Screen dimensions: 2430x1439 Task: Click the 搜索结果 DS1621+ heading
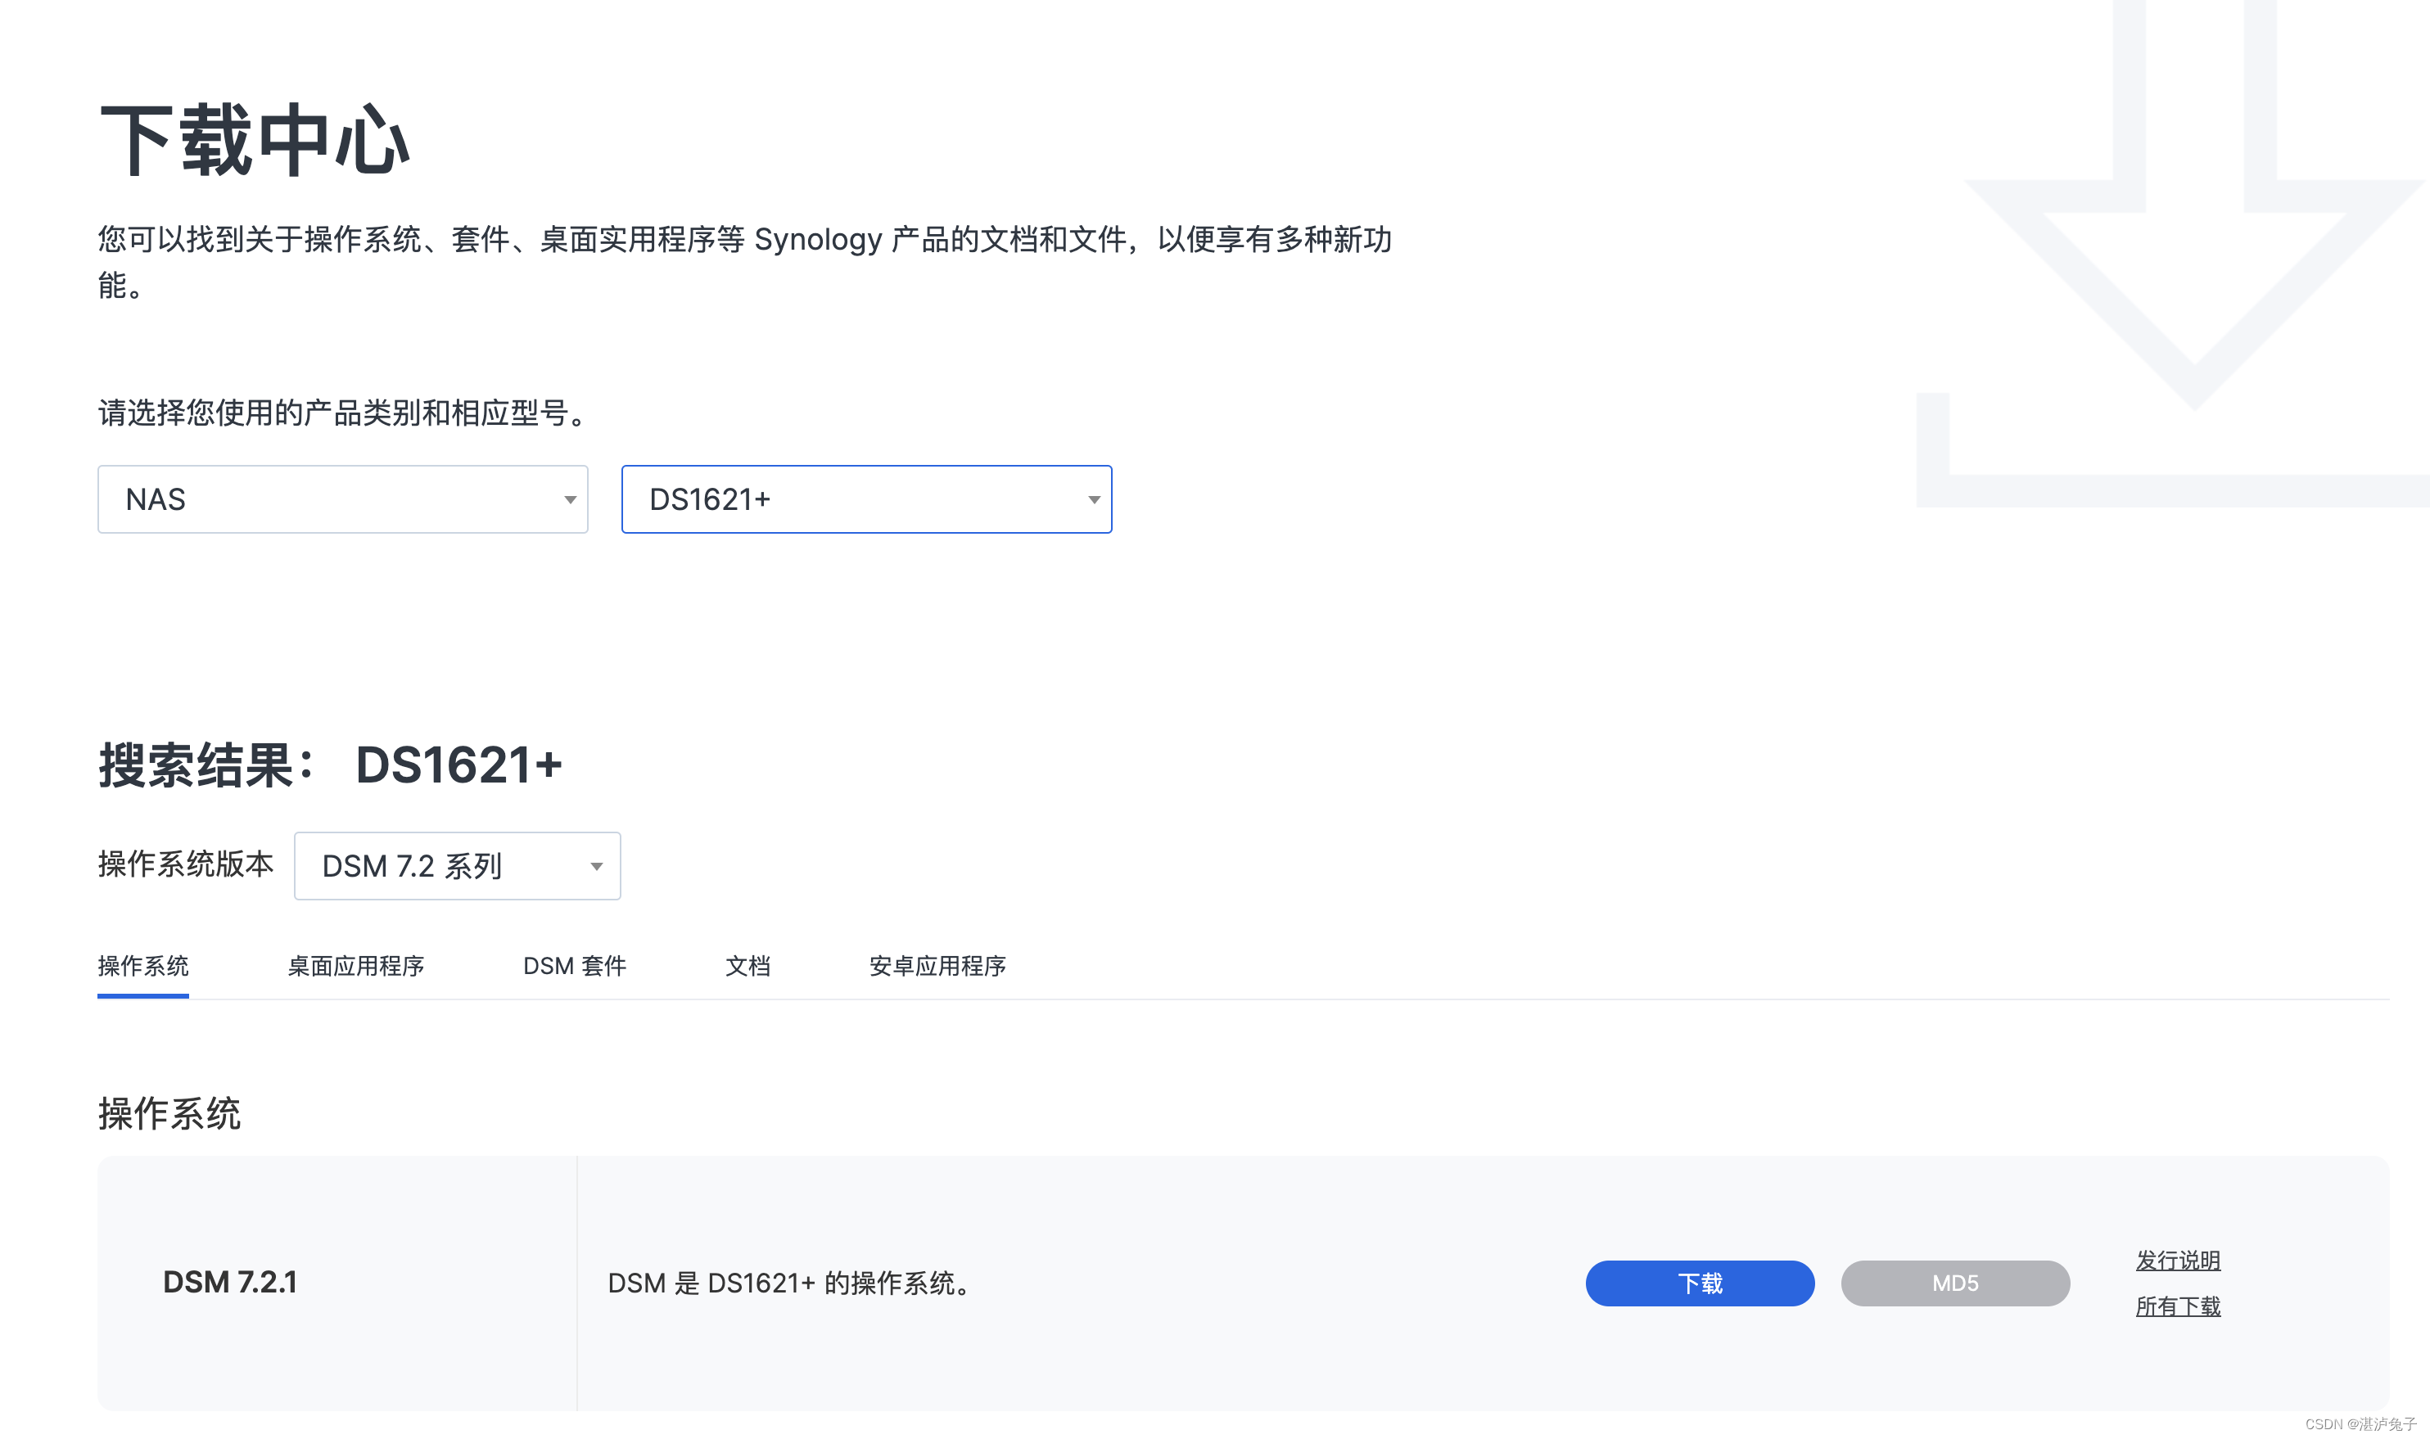[330, 765]
